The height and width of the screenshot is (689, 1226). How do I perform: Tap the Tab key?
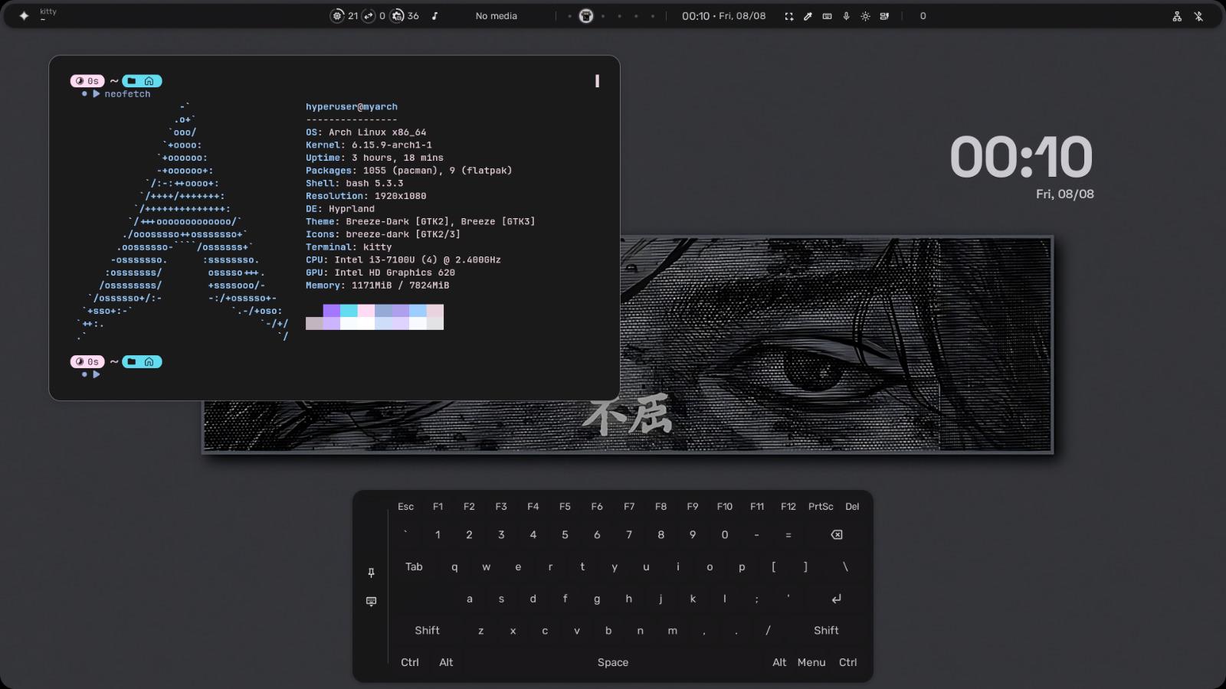tap(414, 567)
